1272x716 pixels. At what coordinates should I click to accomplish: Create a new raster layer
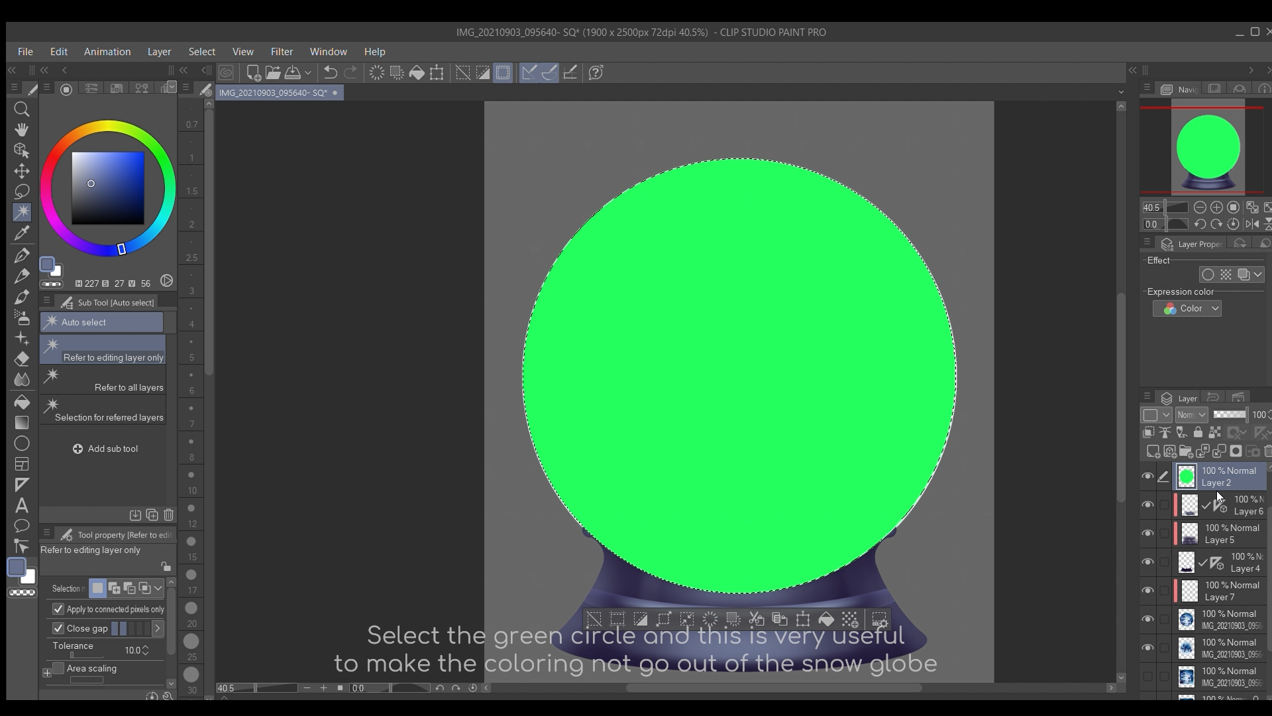(1153, 451)
